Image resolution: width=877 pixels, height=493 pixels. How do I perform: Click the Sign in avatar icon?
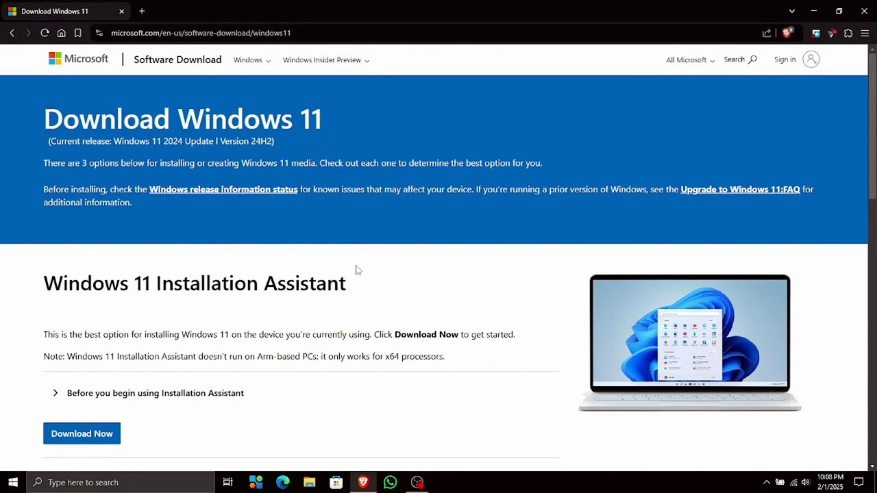click(x=811, y=60)
